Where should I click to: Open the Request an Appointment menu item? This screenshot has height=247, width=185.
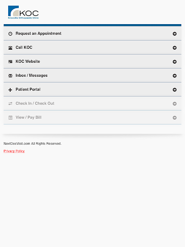(x=92, y=33)
